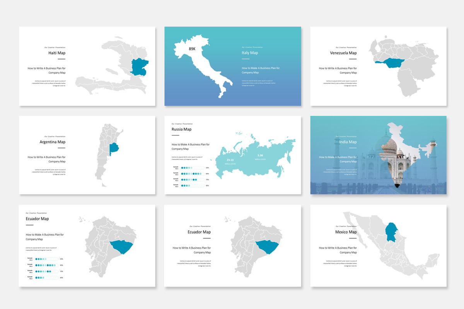This screenshot has width=464, height=309.
Task: Select the Russia Map slide thumbnail
Action: [233, 155]
